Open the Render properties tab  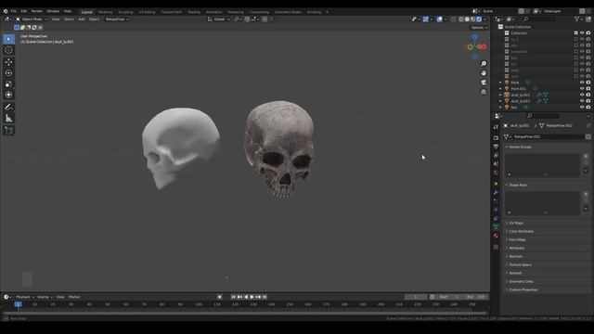tap(496, 138)
